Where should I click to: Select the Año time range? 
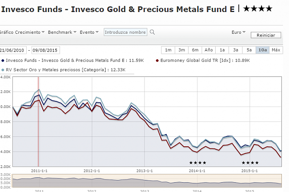click(209, 50)
